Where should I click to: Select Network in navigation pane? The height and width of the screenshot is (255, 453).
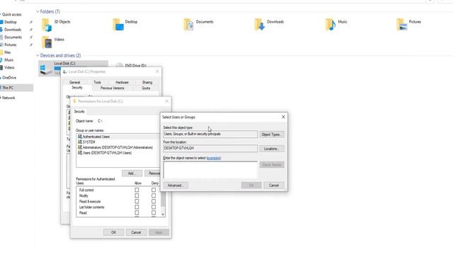pyautogui.click(x=8, y=98)
